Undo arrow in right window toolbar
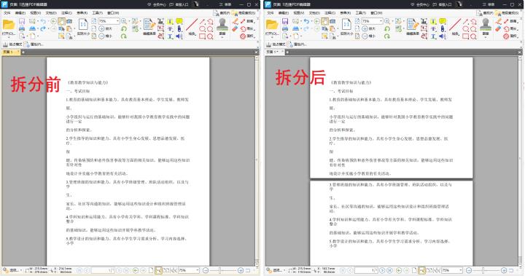Screen dimensions: 525x276 306,21
